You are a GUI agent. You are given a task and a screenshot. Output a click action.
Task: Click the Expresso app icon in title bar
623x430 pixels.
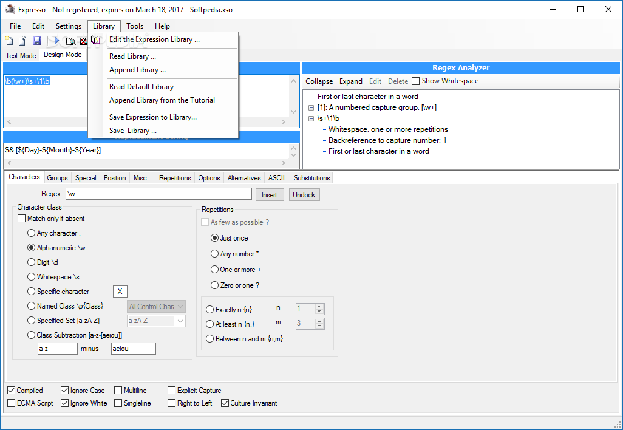[x=10, y=9]
